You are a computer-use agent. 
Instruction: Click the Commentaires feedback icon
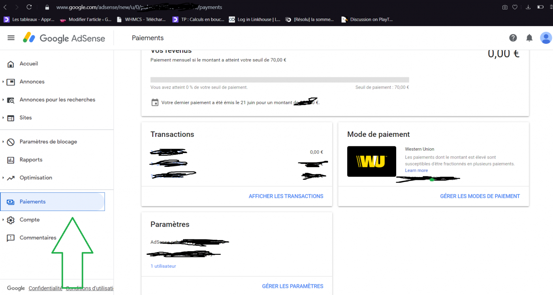coord(11,238)
